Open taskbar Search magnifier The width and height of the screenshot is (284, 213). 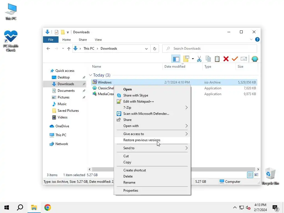20,207
